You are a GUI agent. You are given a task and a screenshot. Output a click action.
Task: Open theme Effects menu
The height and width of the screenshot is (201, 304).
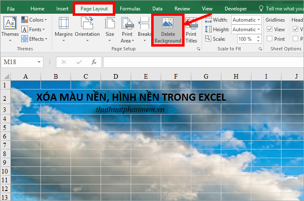[34, 39]
